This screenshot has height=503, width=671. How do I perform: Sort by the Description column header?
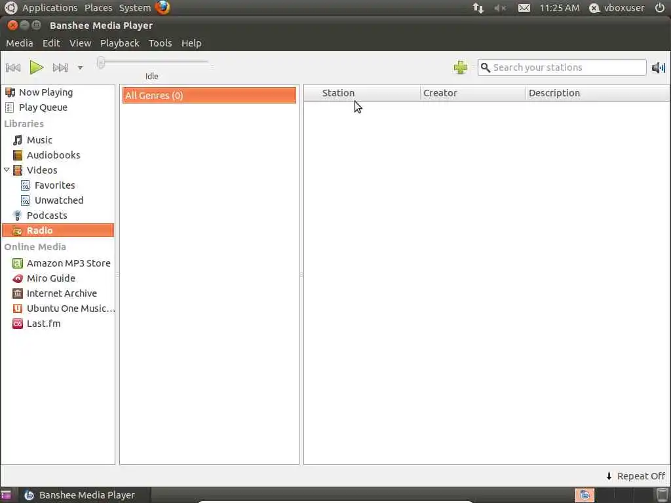554,93
